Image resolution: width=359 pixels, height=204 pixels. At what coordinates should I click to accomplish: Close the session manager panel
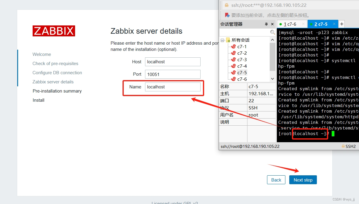[272, 24]
